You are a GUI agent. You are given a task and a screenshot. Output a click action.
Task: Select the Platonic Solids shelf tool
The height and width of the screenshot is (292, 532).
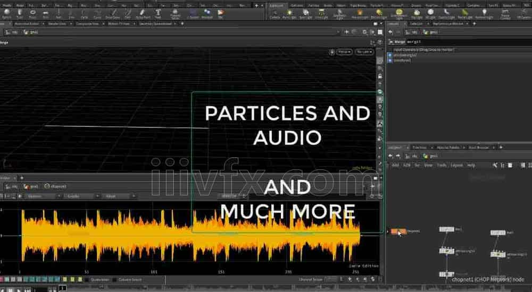coord(176,14)
